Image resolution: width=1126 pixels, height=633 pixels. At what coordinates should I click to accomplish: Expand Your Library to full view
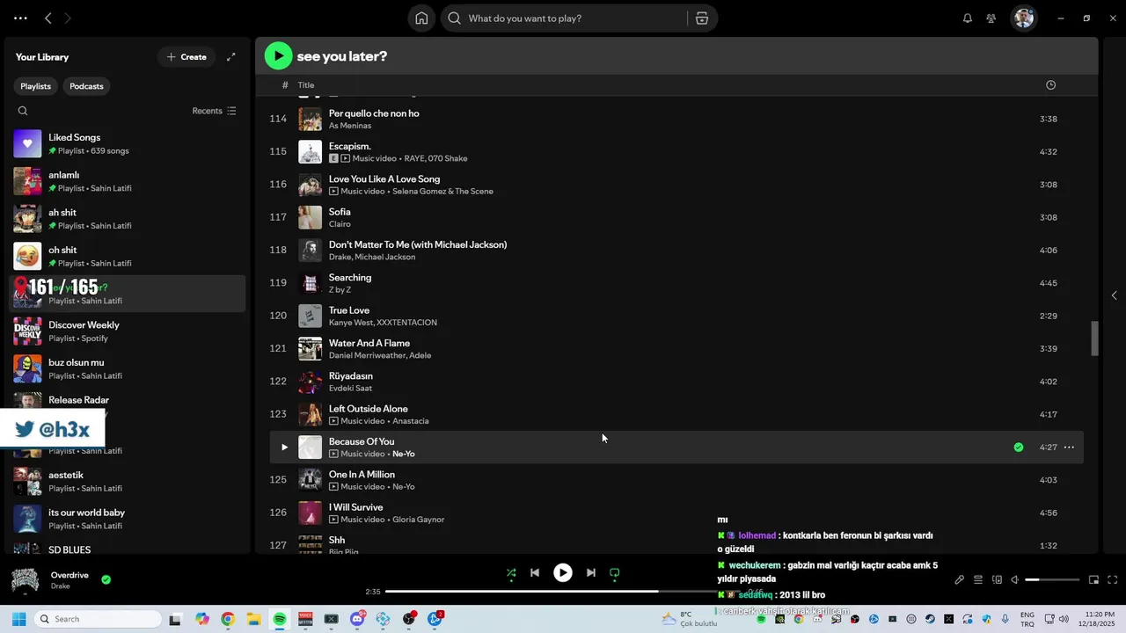[231, 57]
